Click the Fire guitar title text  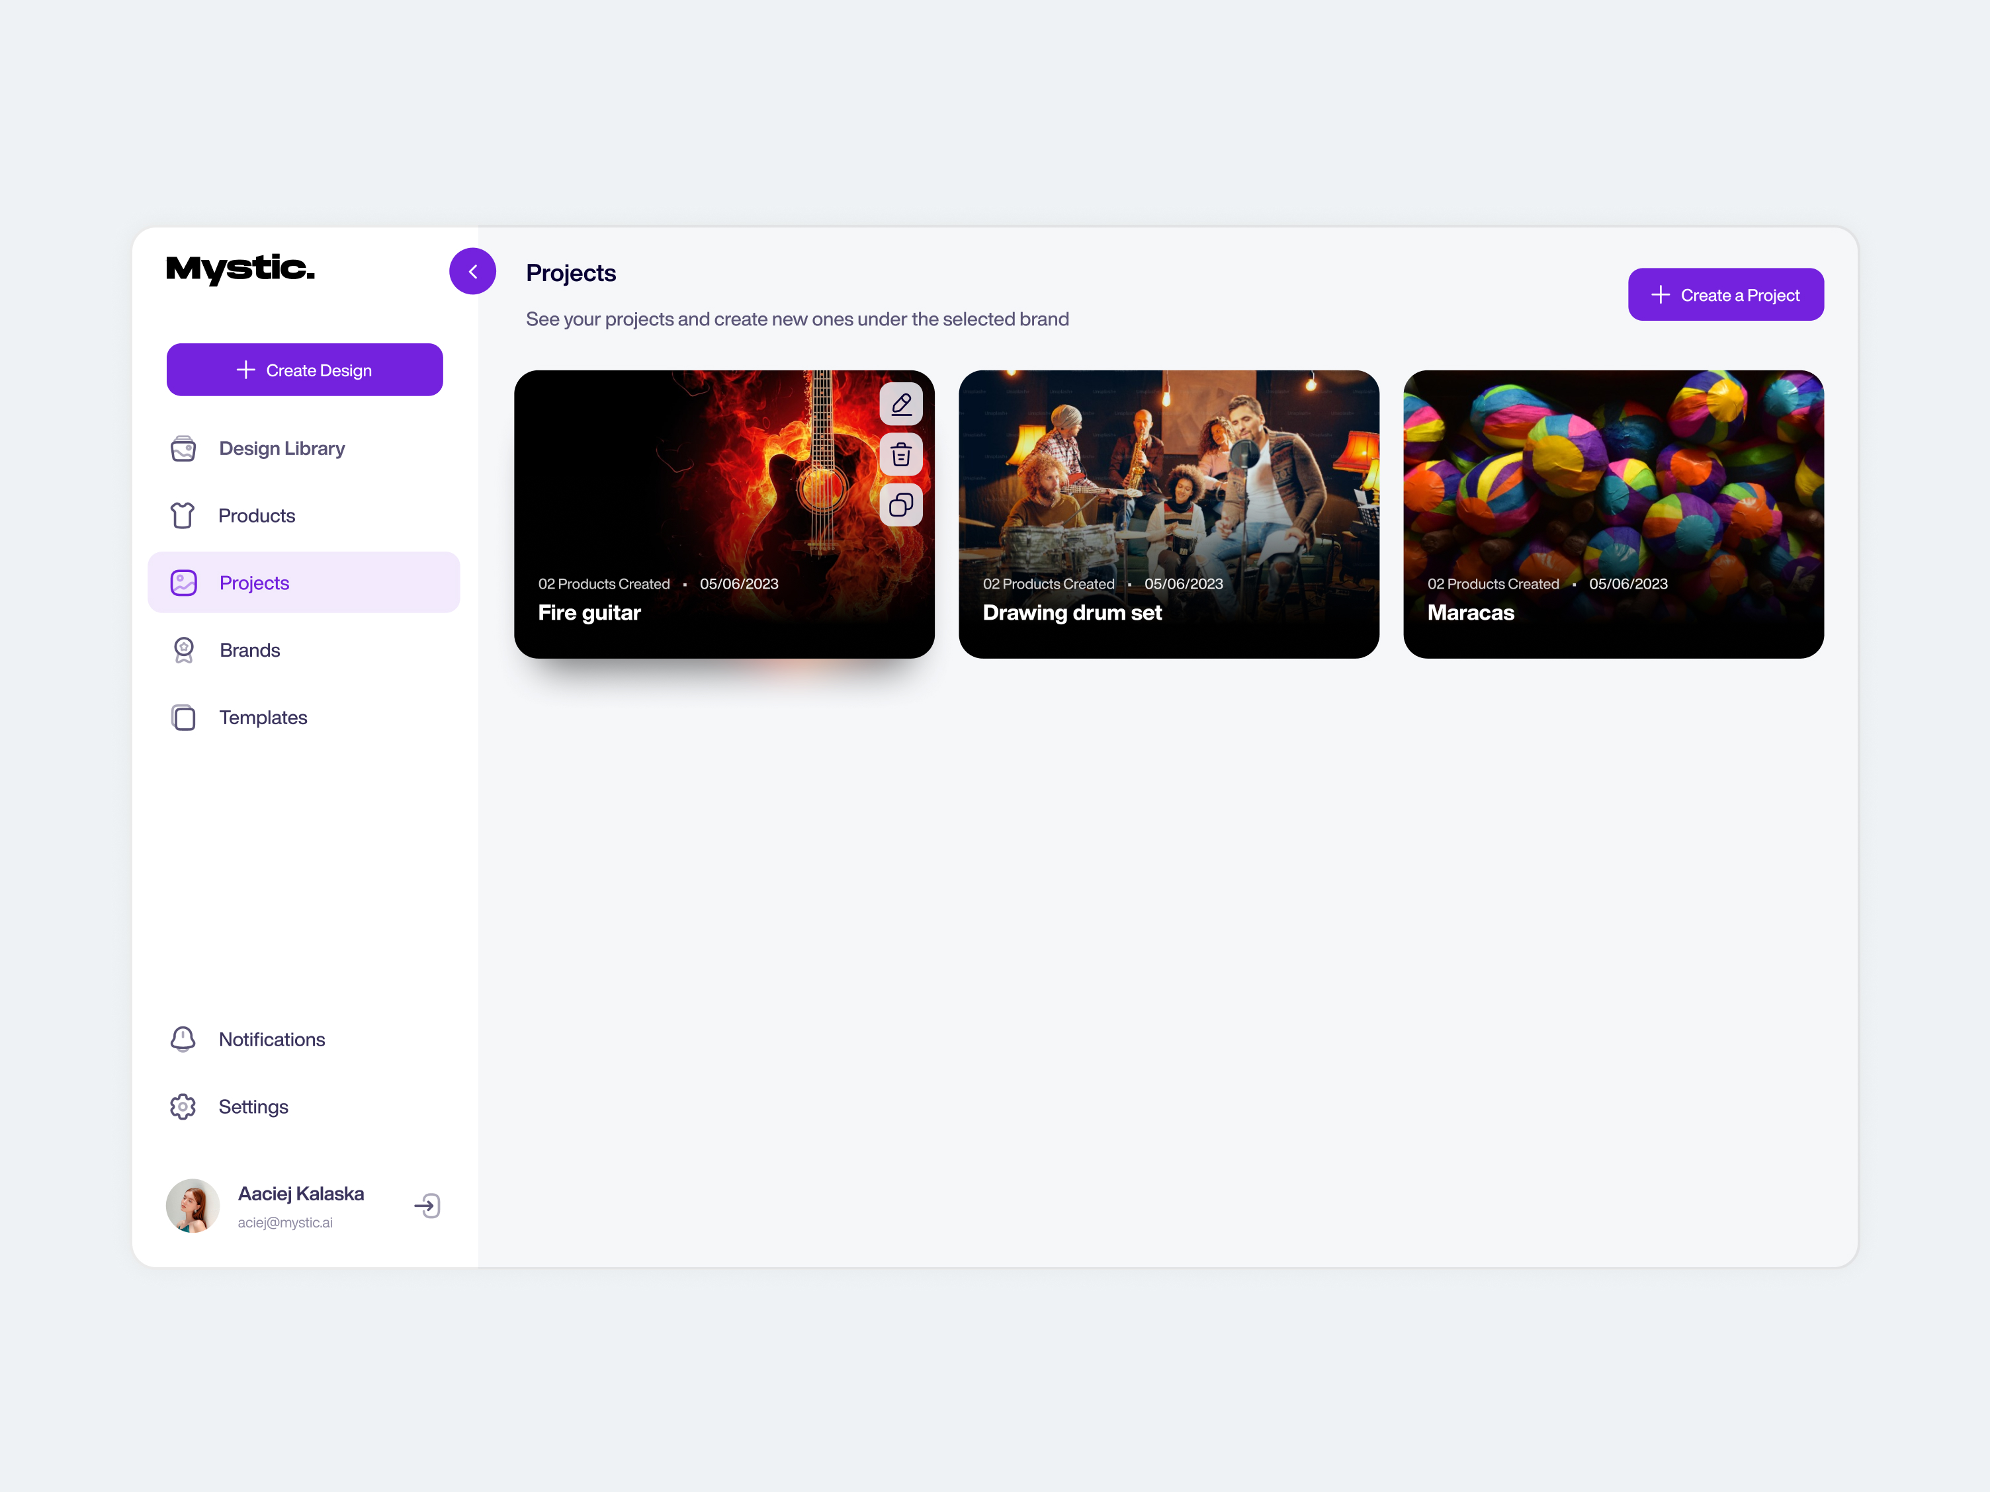(589, 612)
